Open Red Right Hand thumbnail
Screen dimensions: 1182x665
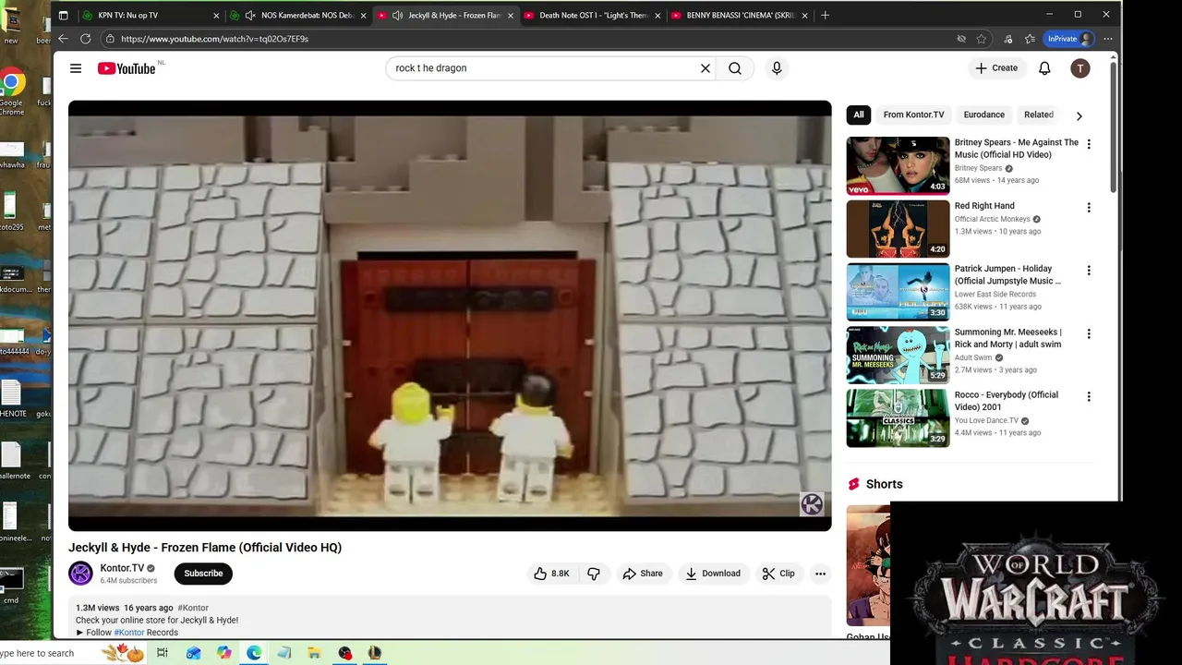(898, 228)
